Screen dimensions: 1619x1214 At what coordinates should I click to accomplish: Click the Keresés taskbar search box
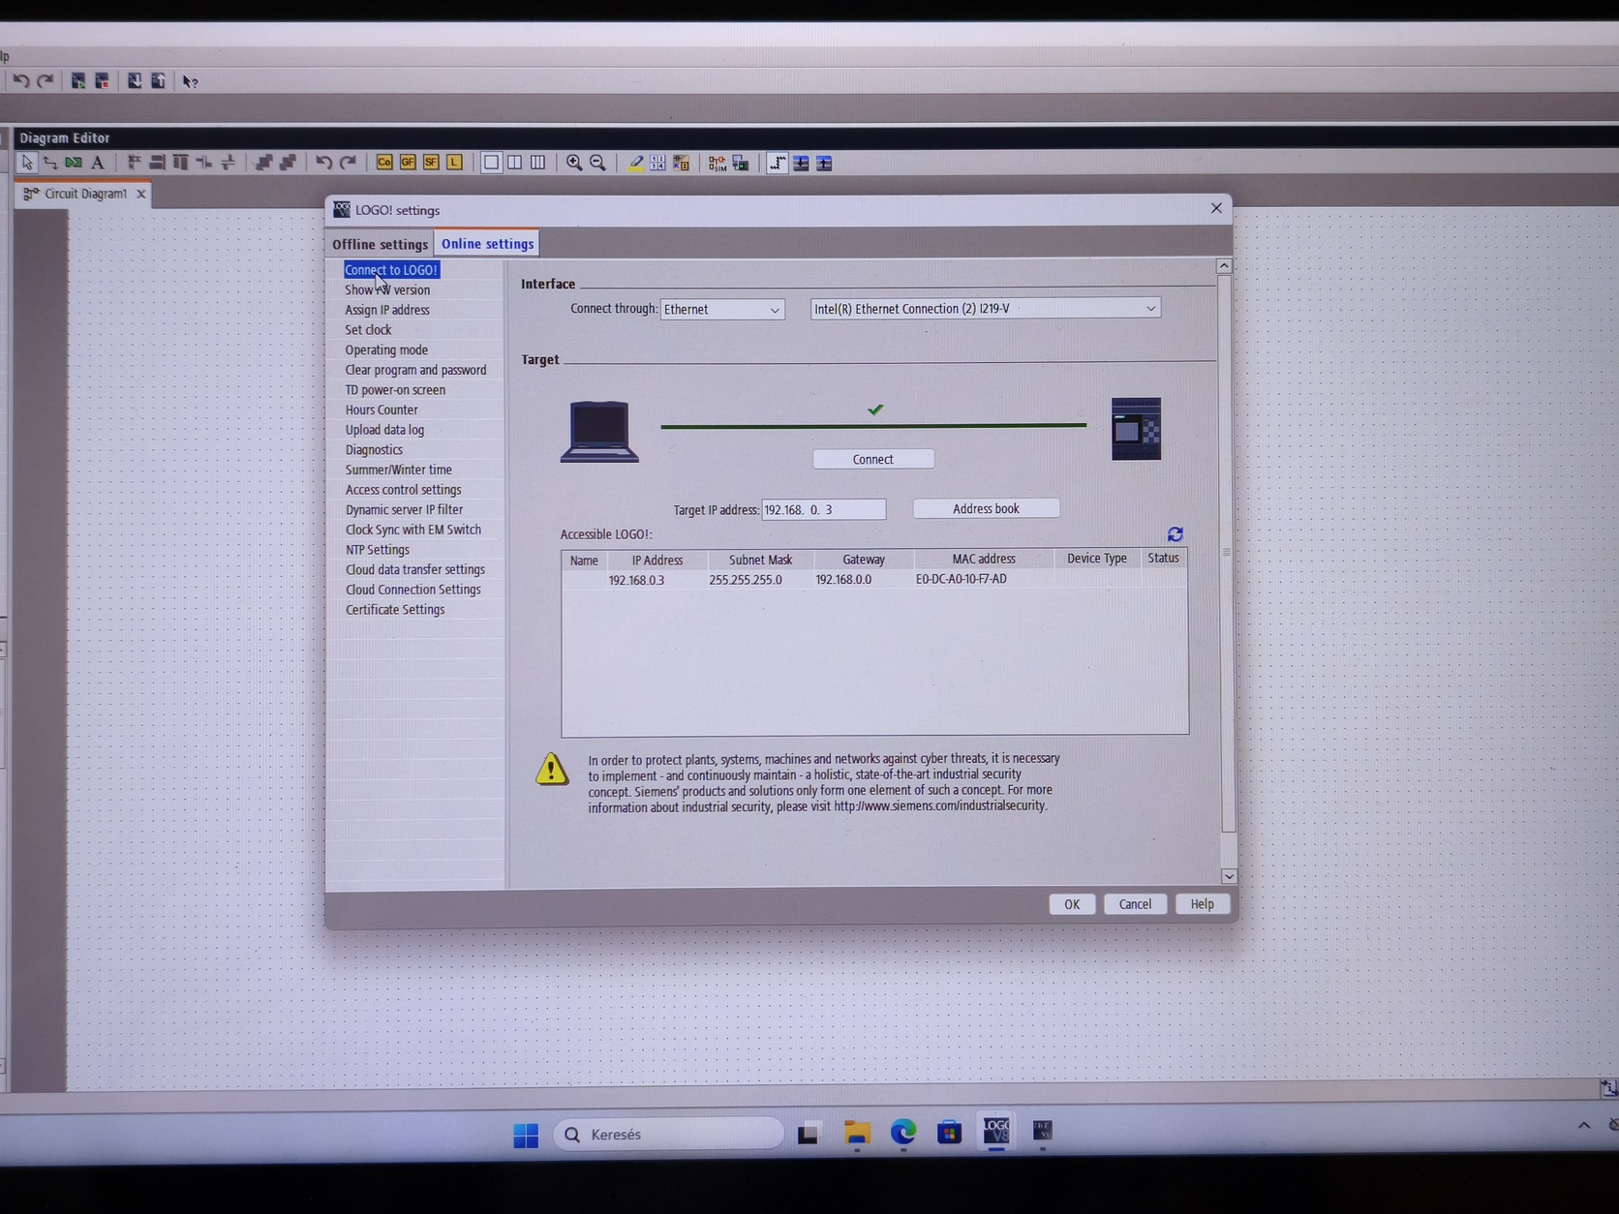point(668,1135)
